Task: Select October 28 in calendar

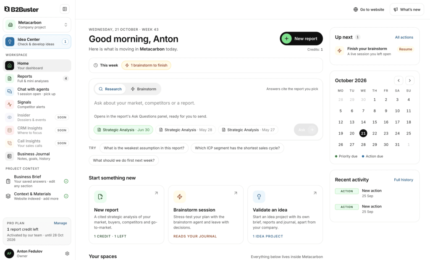Action: (x=363, y=144)
